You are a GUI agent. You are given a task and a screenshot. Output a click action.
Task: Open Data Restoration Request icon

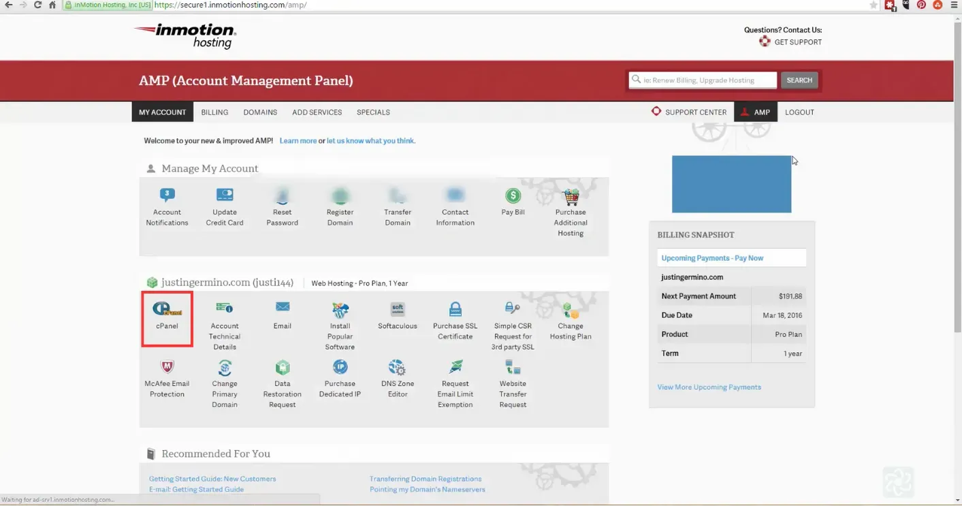click(x=283, y=367)
